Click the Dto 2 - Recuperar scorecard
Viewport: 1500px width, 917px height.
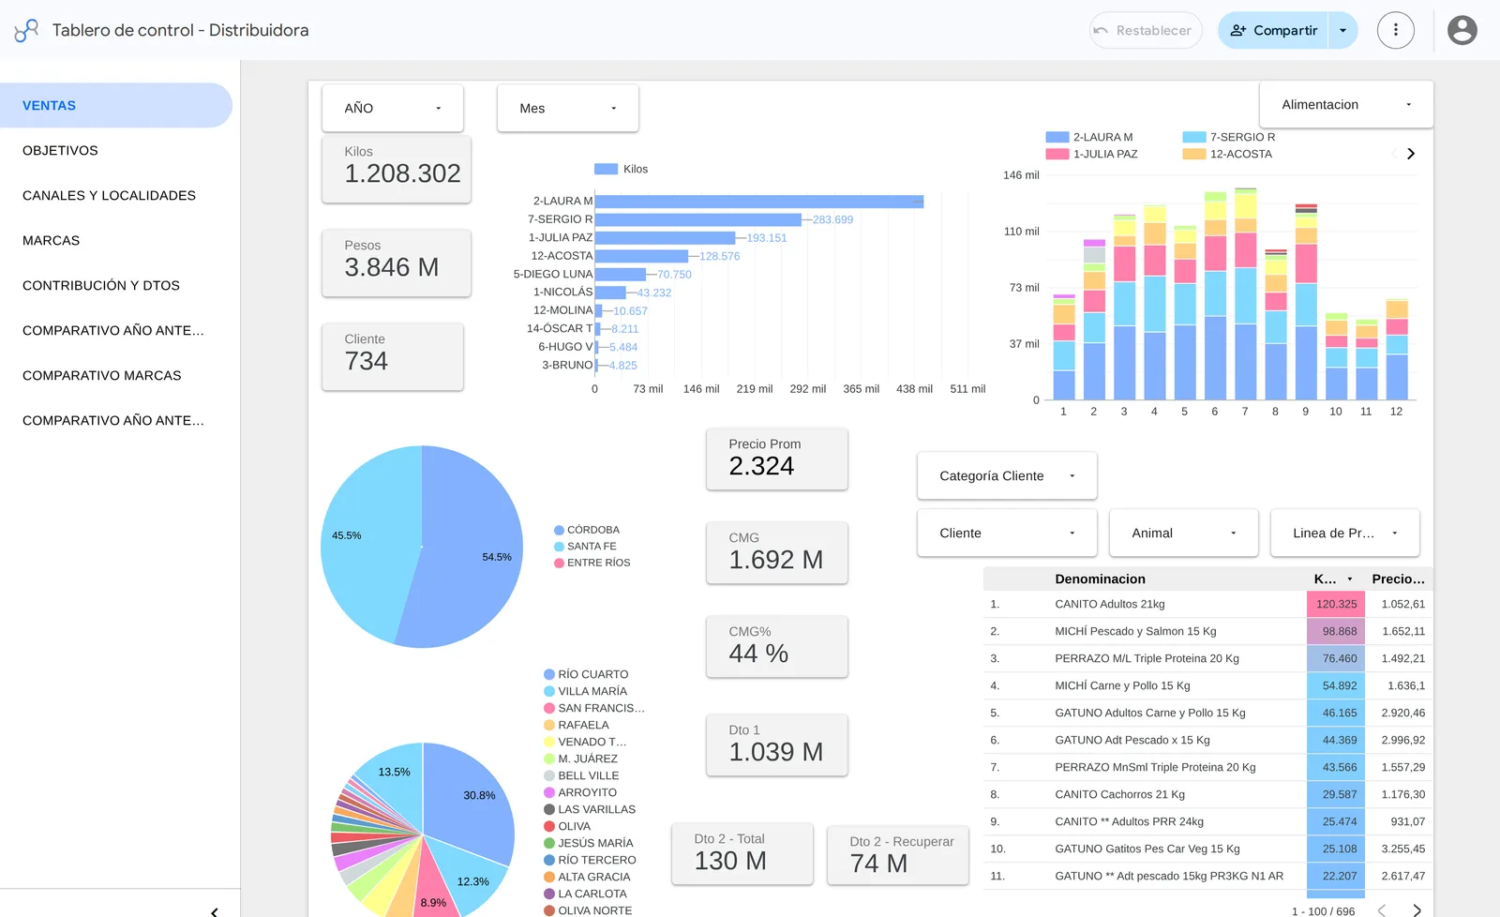pos(898,854)
